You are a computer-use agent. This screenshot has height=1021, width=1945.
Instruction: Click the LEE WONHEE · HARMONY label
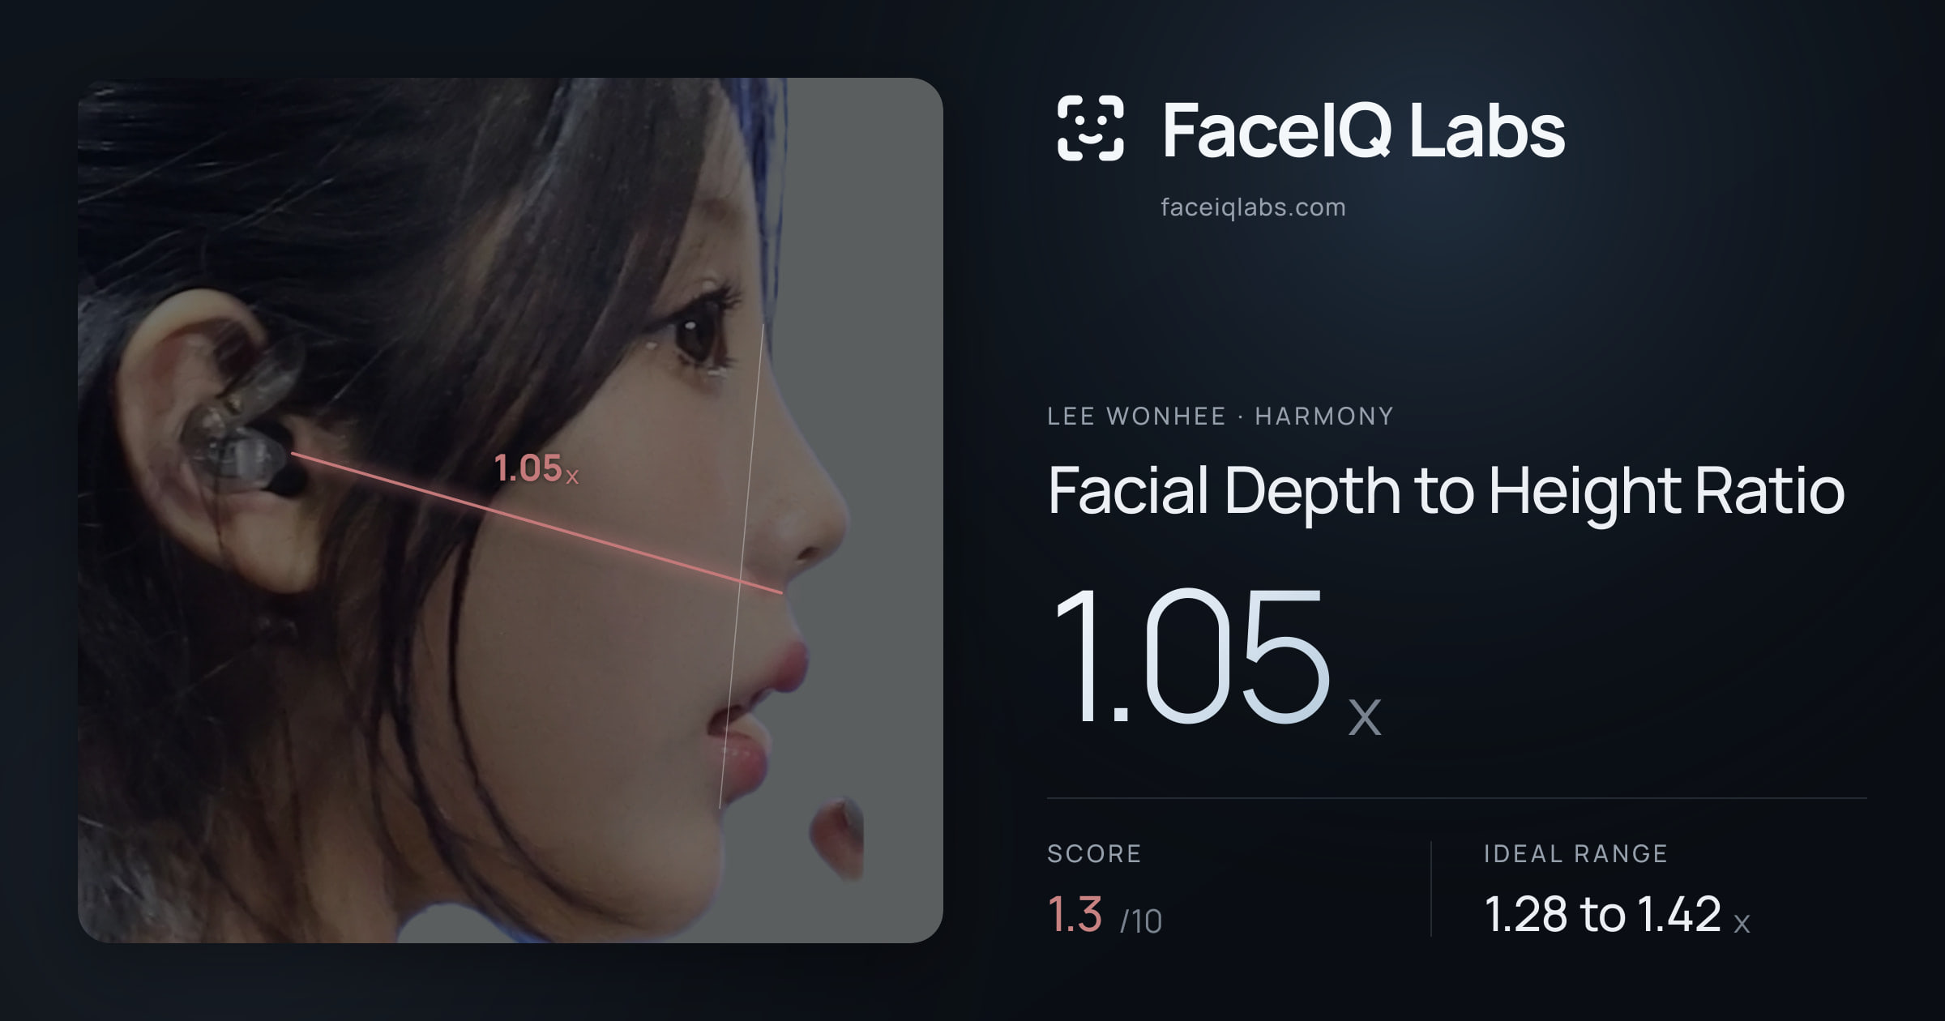(x=1220, y=417)
